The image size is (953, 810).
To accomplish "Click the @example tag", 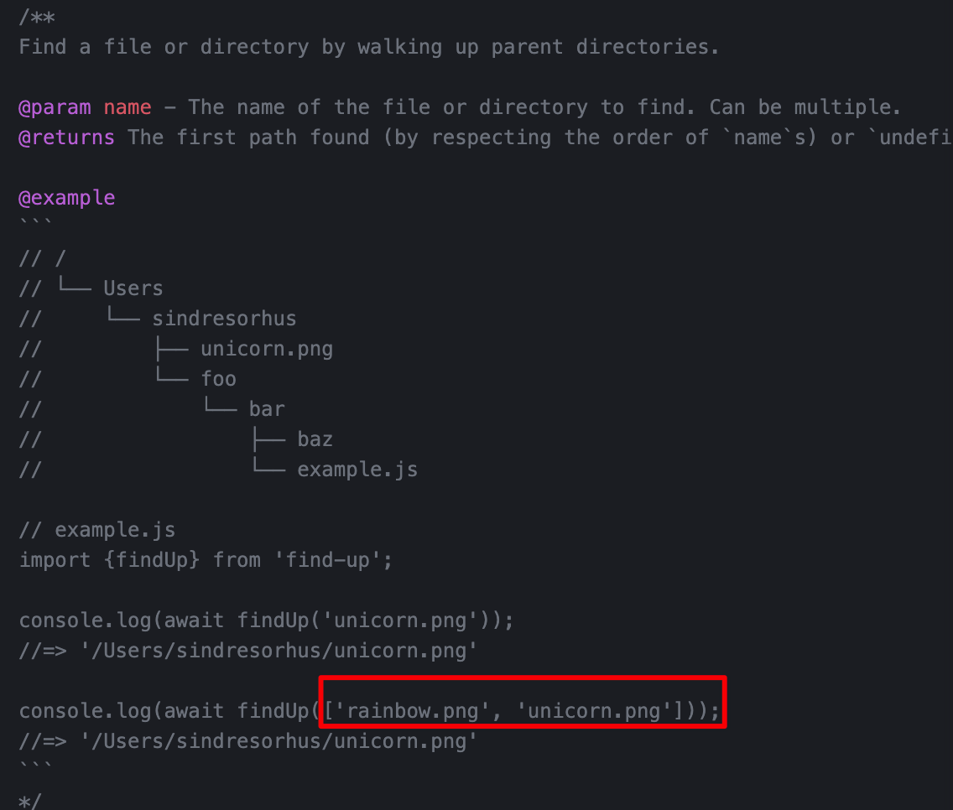I will (x=67, y=199).
